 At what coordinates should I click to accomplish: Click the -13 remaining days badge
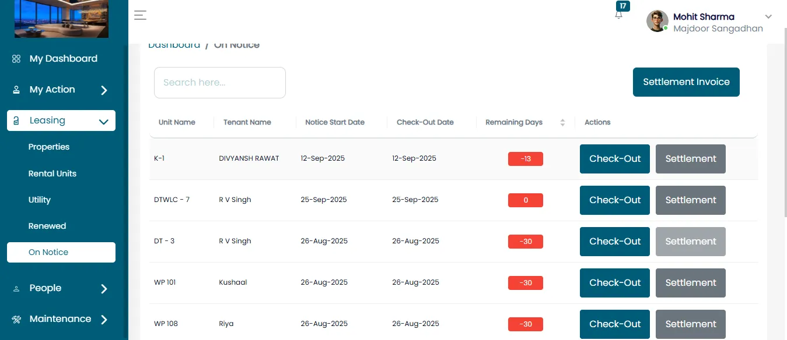tap(526, 159)
